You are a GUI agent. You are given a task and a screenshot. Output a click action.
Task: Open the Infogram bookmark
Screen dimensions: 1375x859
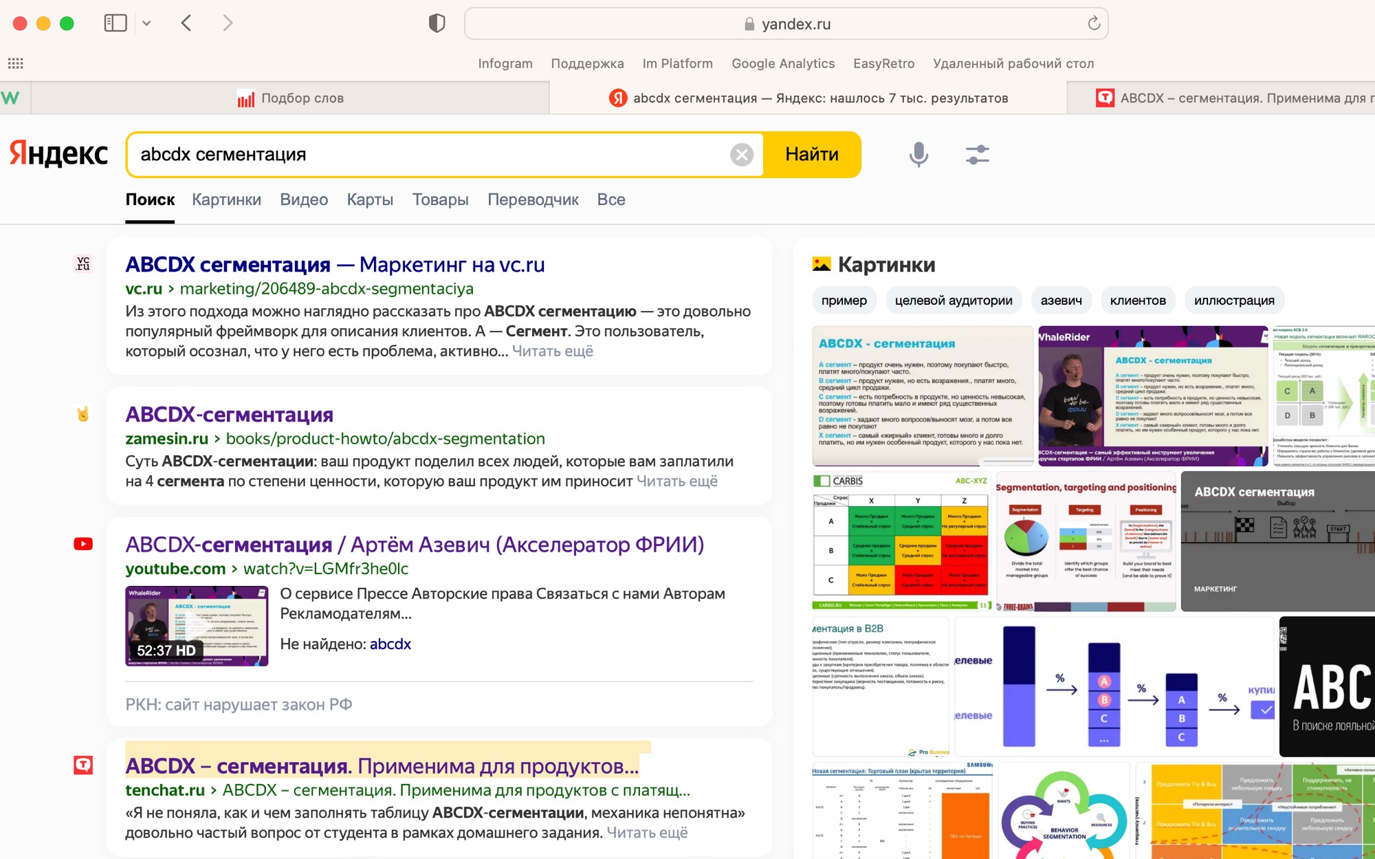coord(505,63)
